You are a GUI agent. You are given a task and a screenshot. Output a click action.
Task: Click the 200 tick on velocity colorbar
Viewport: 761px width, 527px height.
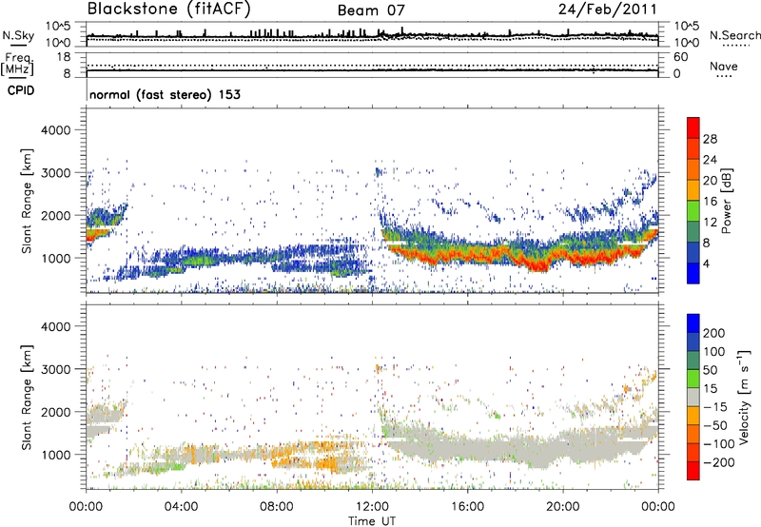click(x=714, y=333)
